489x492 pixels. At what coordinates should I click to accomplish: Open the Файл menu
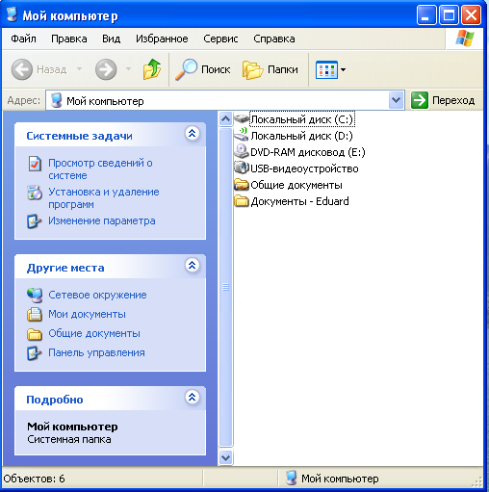(23, 39)
